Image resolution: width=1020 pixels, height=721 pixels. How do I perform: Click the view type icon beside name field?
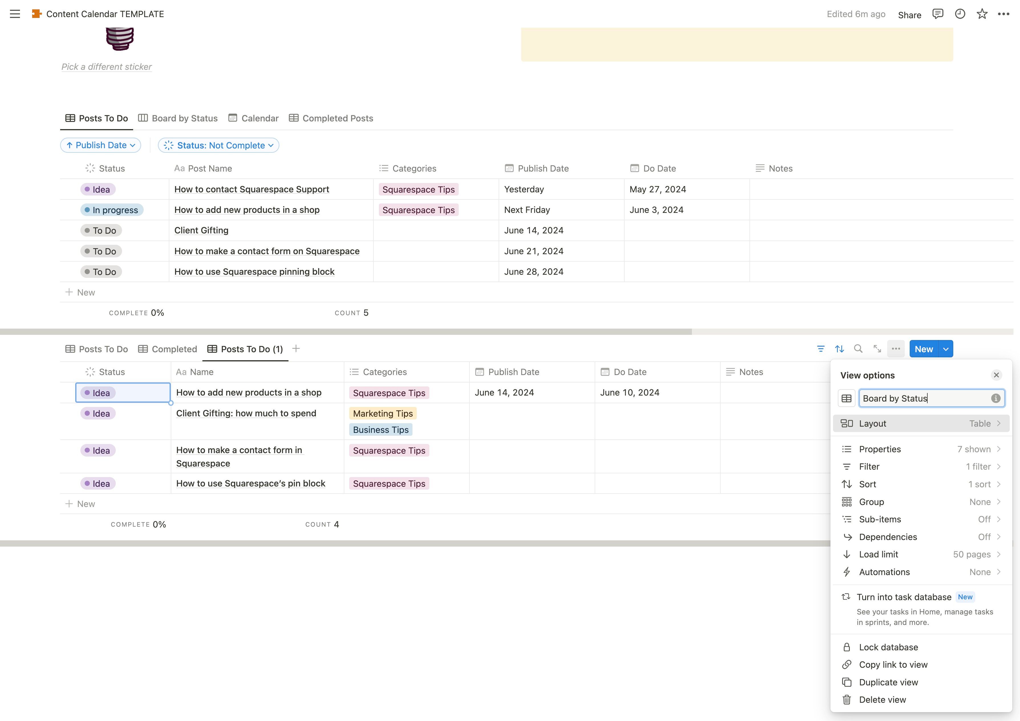click(847, 398)
